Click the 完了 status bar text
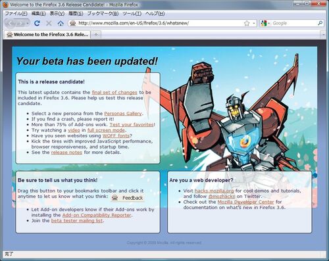The width and height of the screenshot is (329, 261). click(x=9, y=254)
